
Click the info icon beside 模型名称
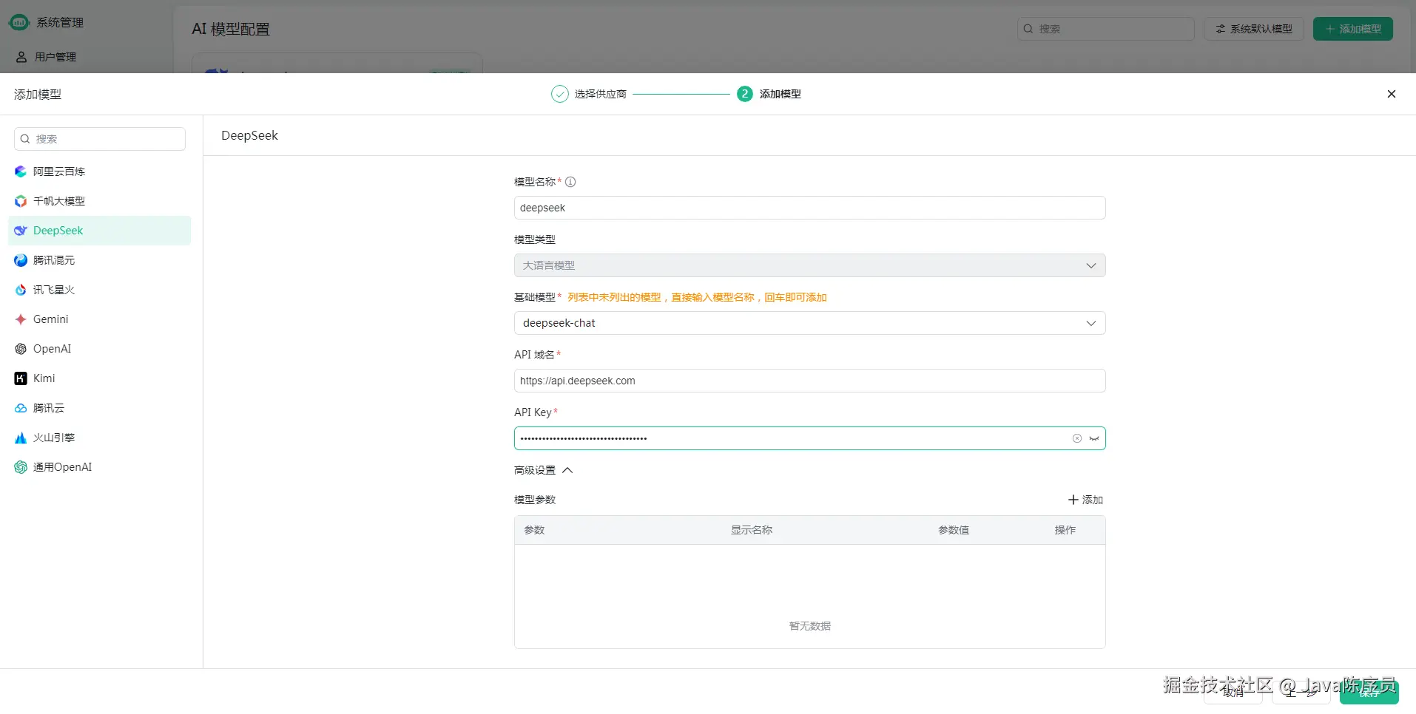570,182
